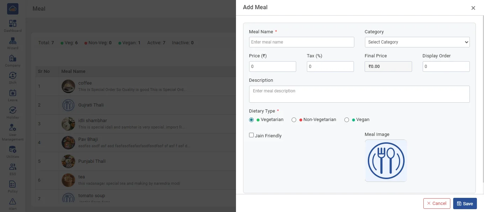
Task: Click the Display Order input field
Action: pyautogui.click(x=446, y=67)
